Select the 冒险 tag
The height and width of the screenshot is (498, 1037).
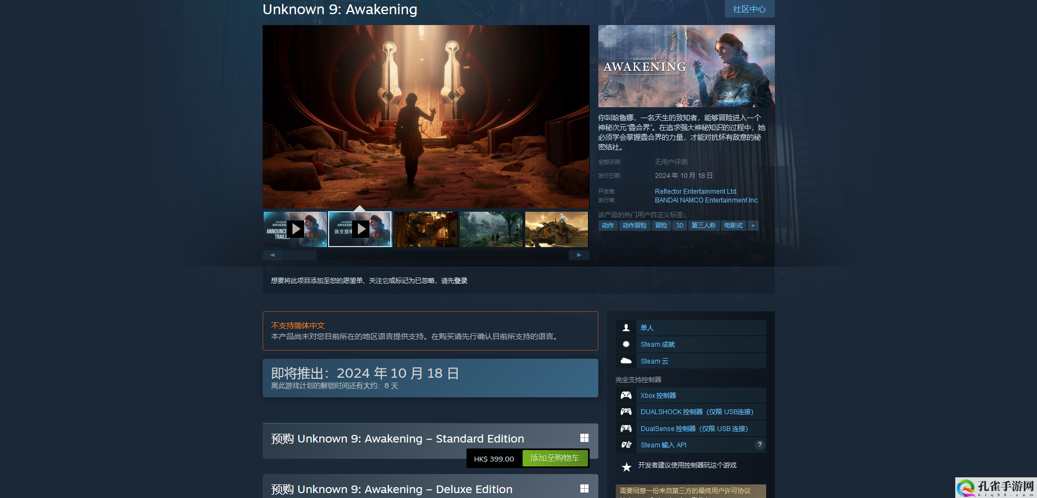point(661,225)
